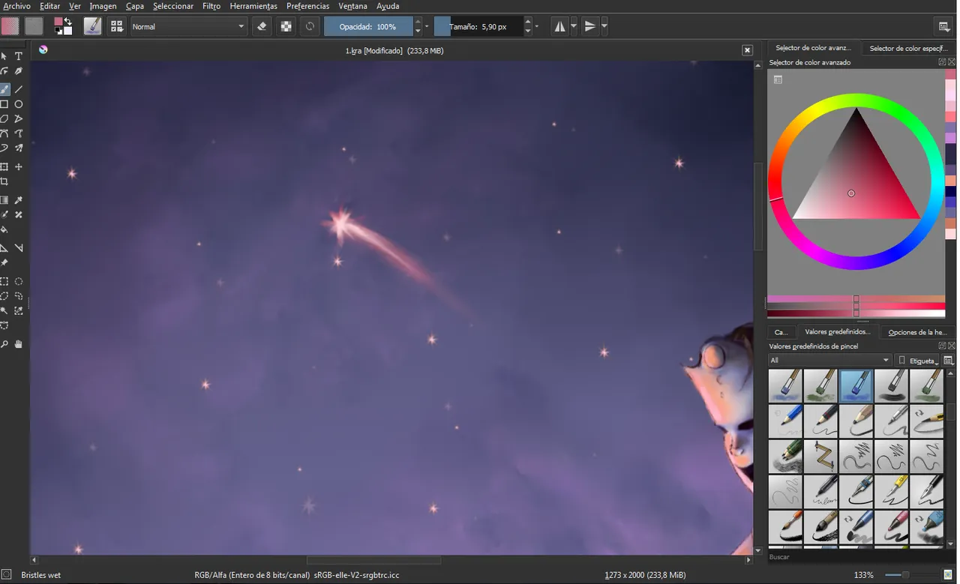Select the Freehand Brush tool
The image size is (960, 584).
4,89
